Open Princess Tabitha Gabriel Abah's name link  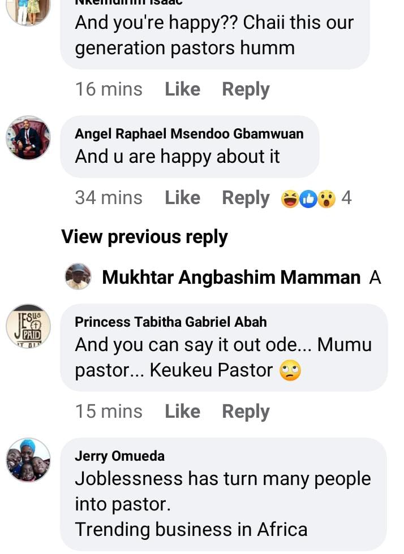pos(171,322)
